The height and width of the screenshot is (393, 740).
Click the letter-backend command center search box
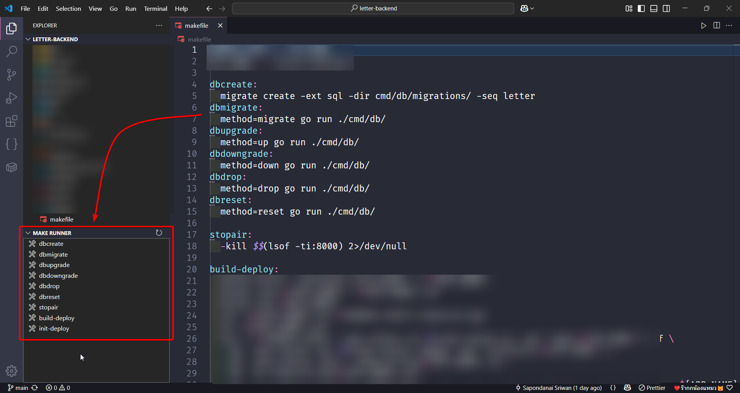[x=373, y=8]
